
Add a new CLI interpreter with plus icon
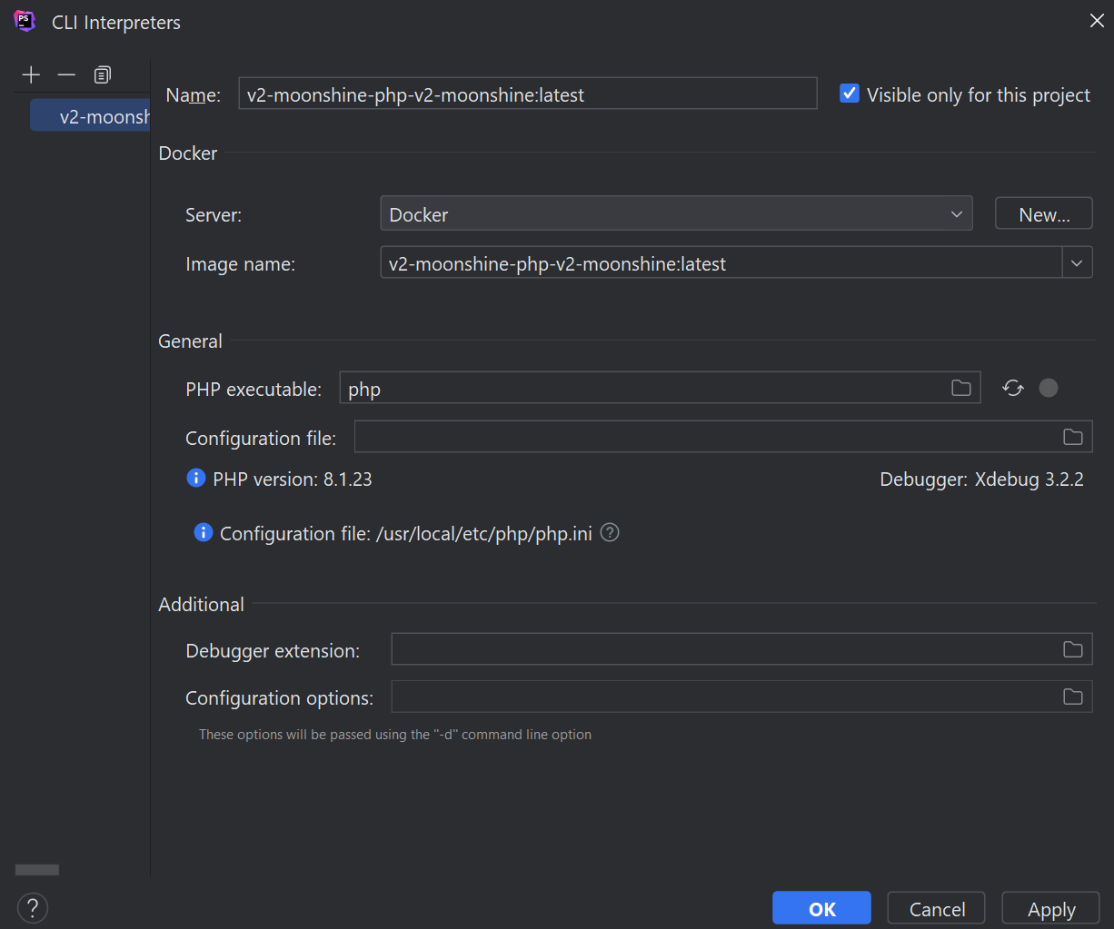31,74
